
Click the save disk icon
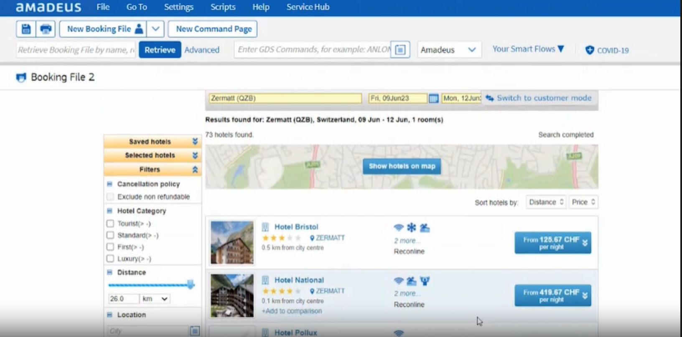[26, 29]
